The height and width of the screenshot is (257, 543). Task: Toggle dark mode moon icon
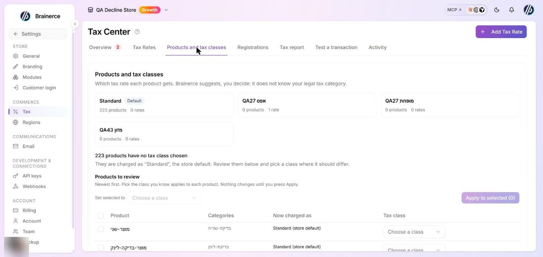click(x=497, y=10)
